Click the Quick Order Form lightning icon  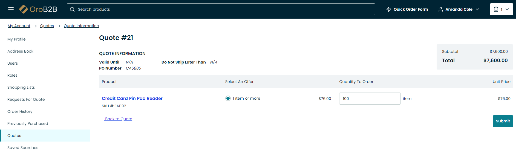388,9
